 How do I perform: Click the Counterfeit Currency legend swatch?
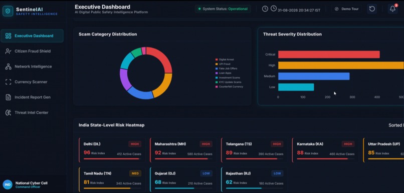tap(217, 86)
